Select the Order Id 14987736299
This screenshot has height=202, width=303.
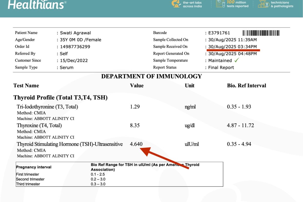point(75,47)
